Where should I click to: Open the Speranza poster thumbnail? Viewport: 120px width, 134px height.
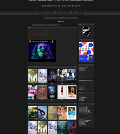(x=72, y=127)
